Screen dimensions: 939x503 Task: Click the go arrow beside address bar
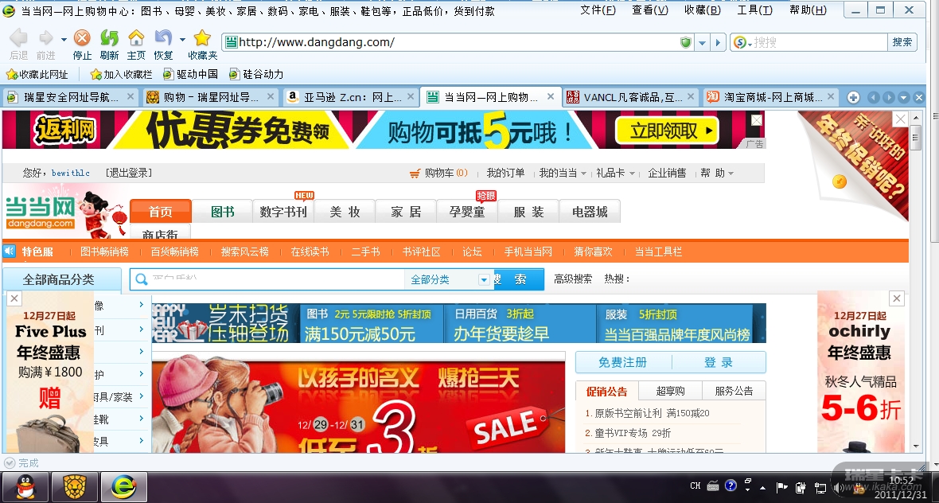tap(719, 42)
